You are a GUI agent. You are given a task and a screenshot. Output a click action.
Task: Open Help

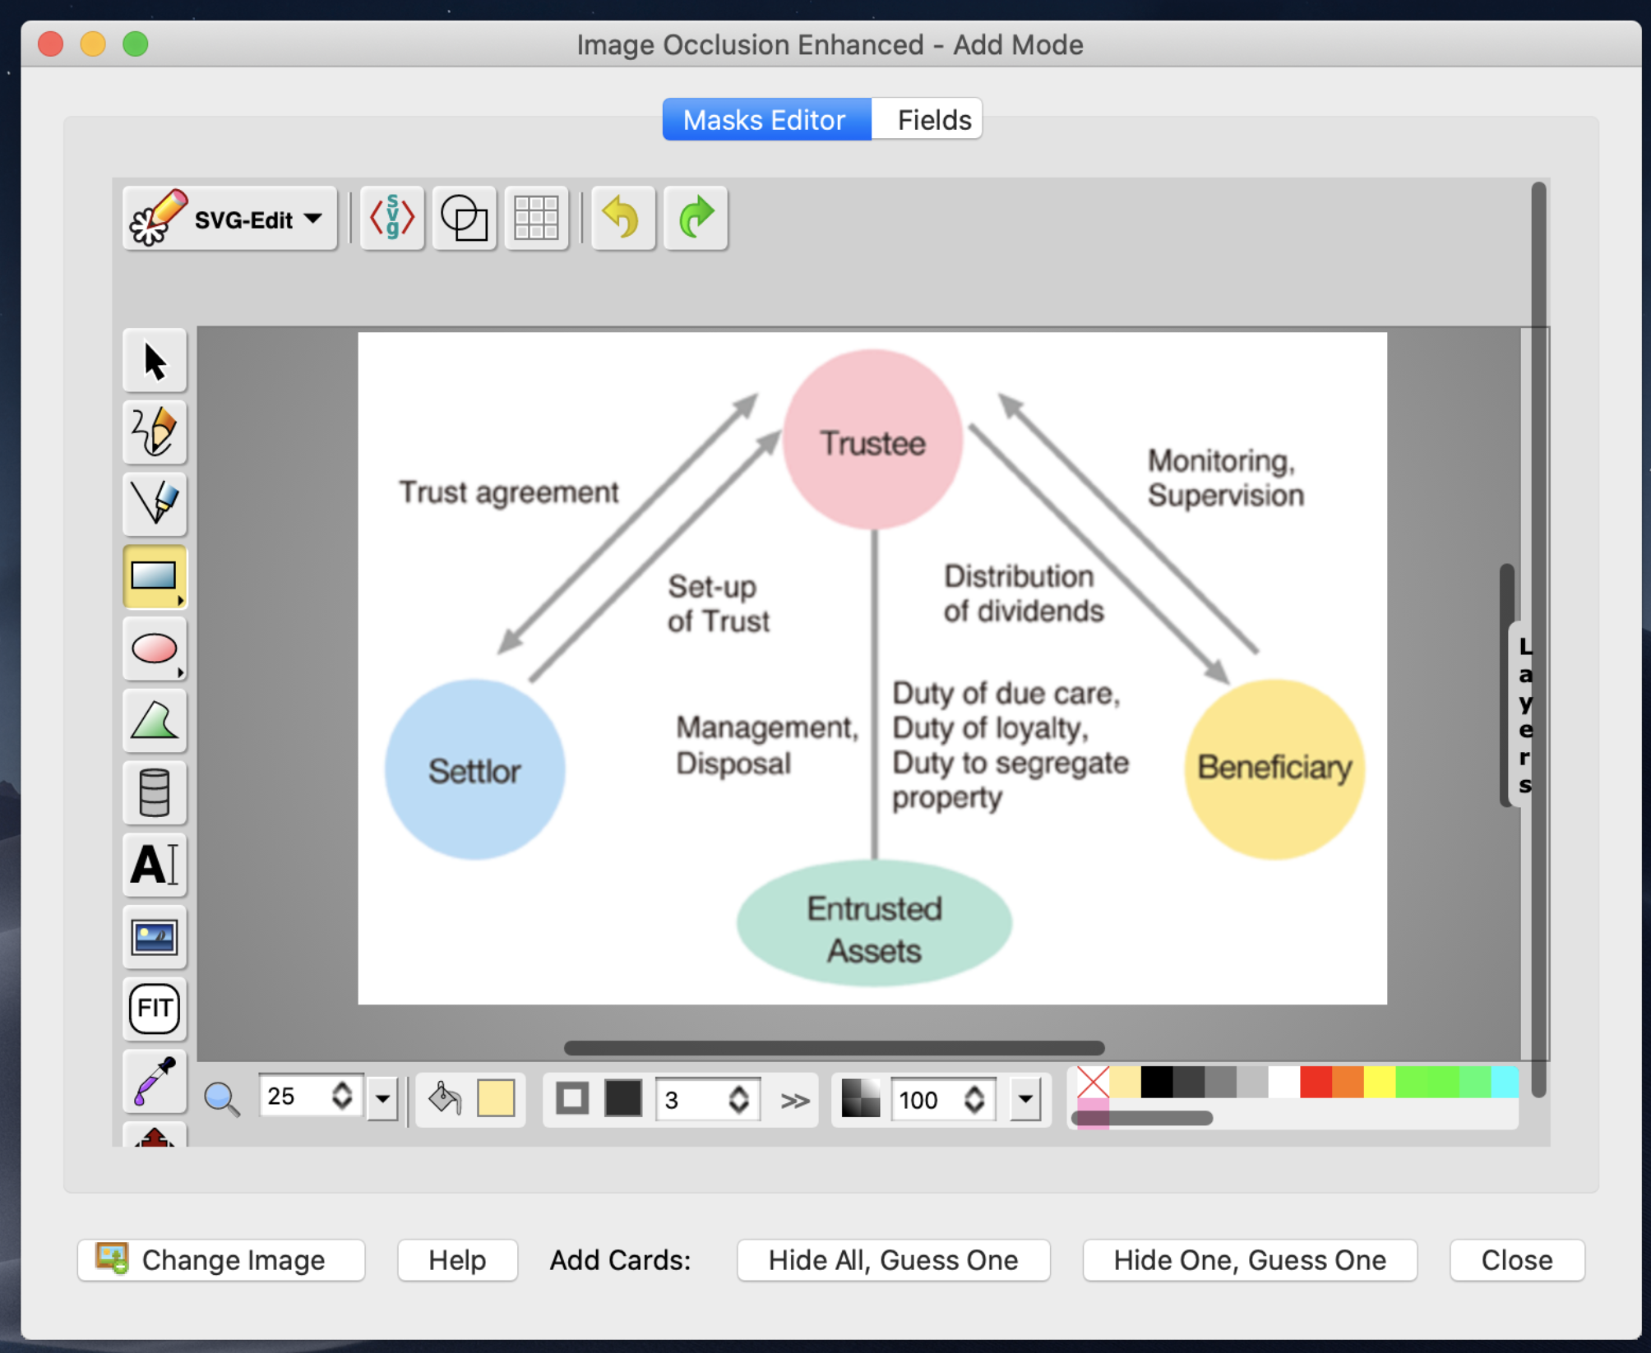point(457,1260)
